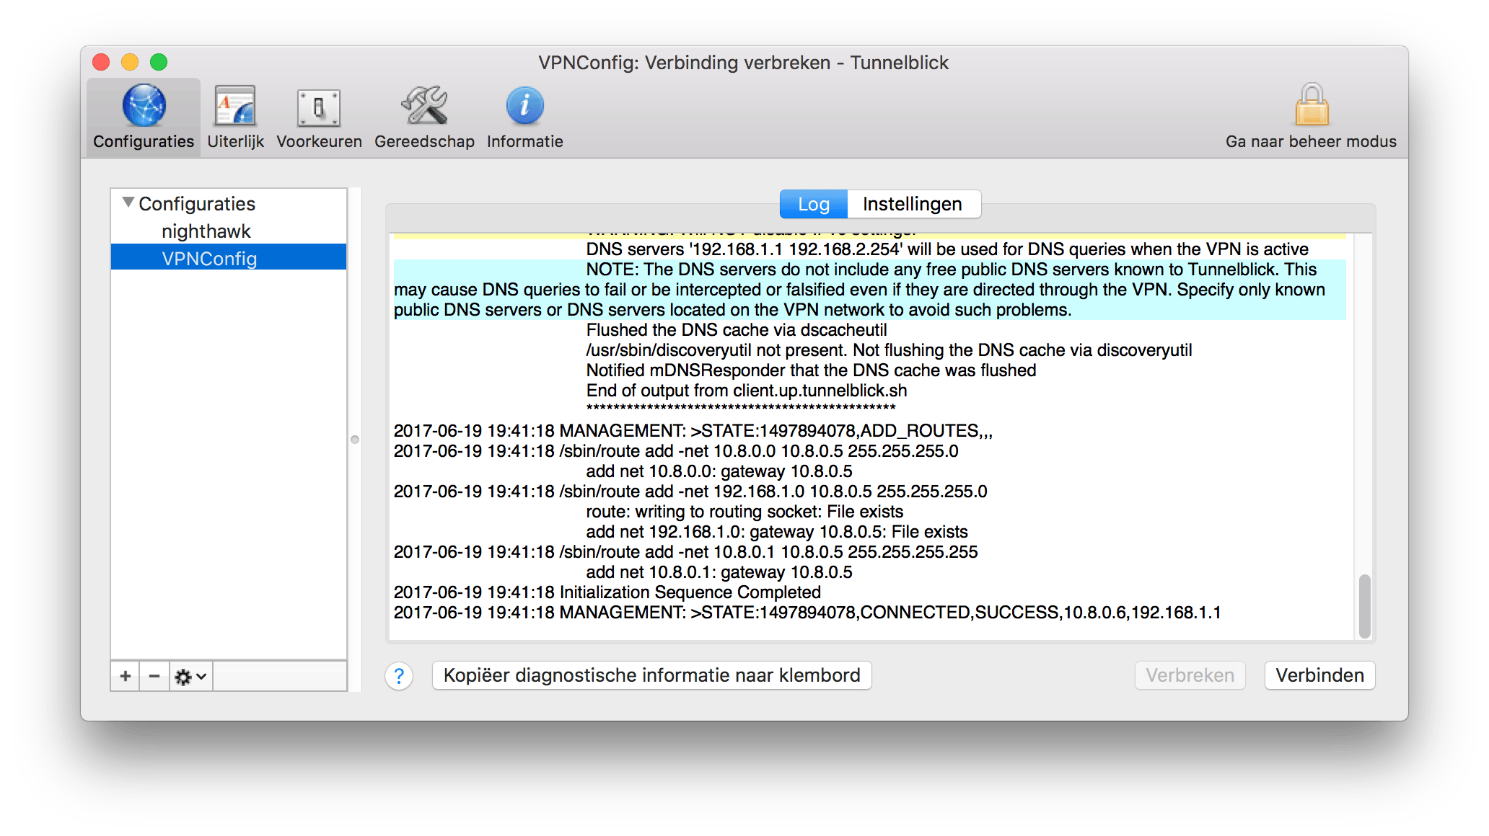
Task: Switch to the Instellingen tab
Action: click(912, 204)
